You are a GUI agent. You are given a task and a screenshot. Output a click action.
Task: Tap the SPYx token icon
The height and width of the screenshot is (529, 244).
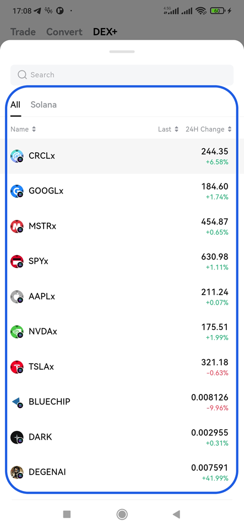[x=17, y=261]
